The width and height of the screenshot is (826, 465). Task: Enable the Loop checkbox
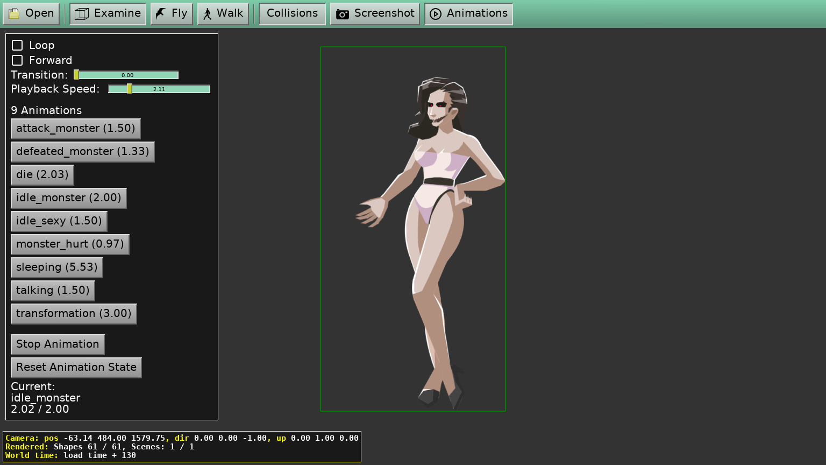tap(17, 45)
